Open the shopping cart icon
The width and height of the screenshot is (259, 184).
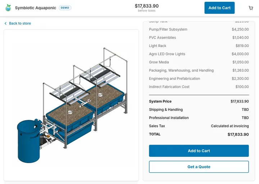[x=251, y=8]
